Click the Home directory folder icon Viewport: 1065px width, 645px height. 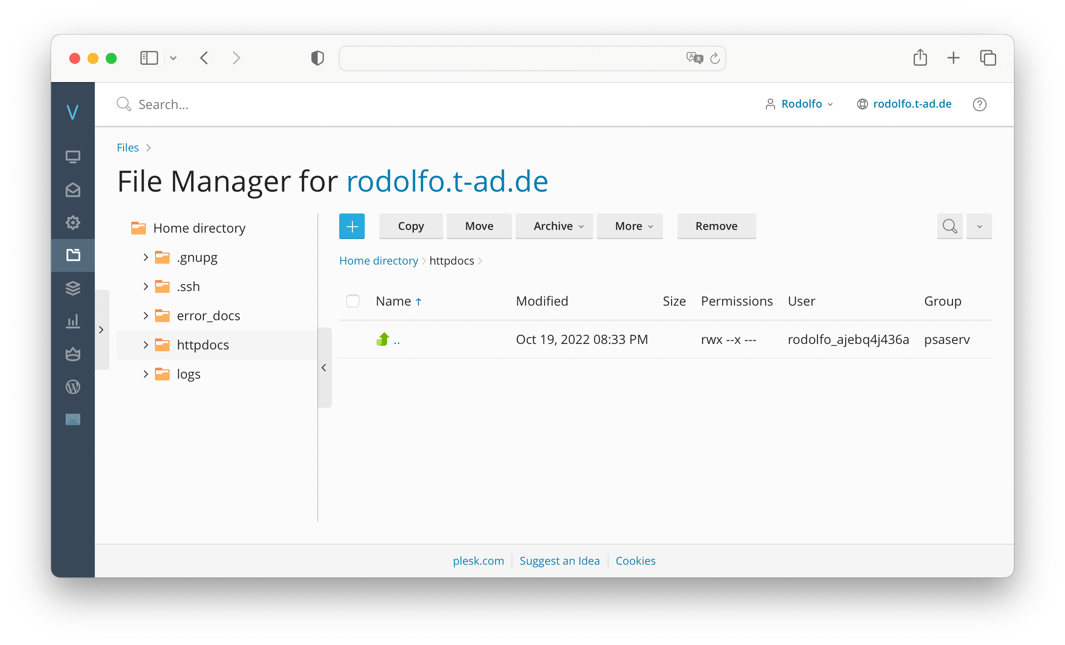click(139, 228)
